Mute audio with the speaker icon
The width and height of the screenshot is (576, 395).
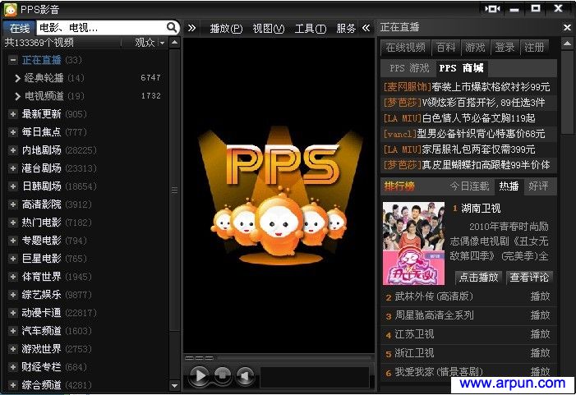point(245,375)
